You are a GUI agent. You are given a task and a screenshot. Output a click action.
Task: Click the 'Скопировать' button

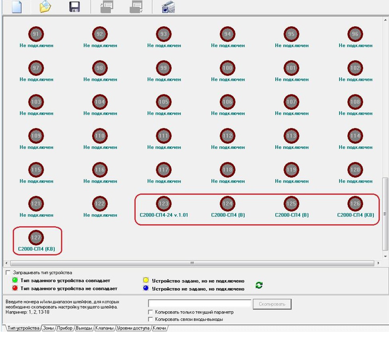coord(272,304)
